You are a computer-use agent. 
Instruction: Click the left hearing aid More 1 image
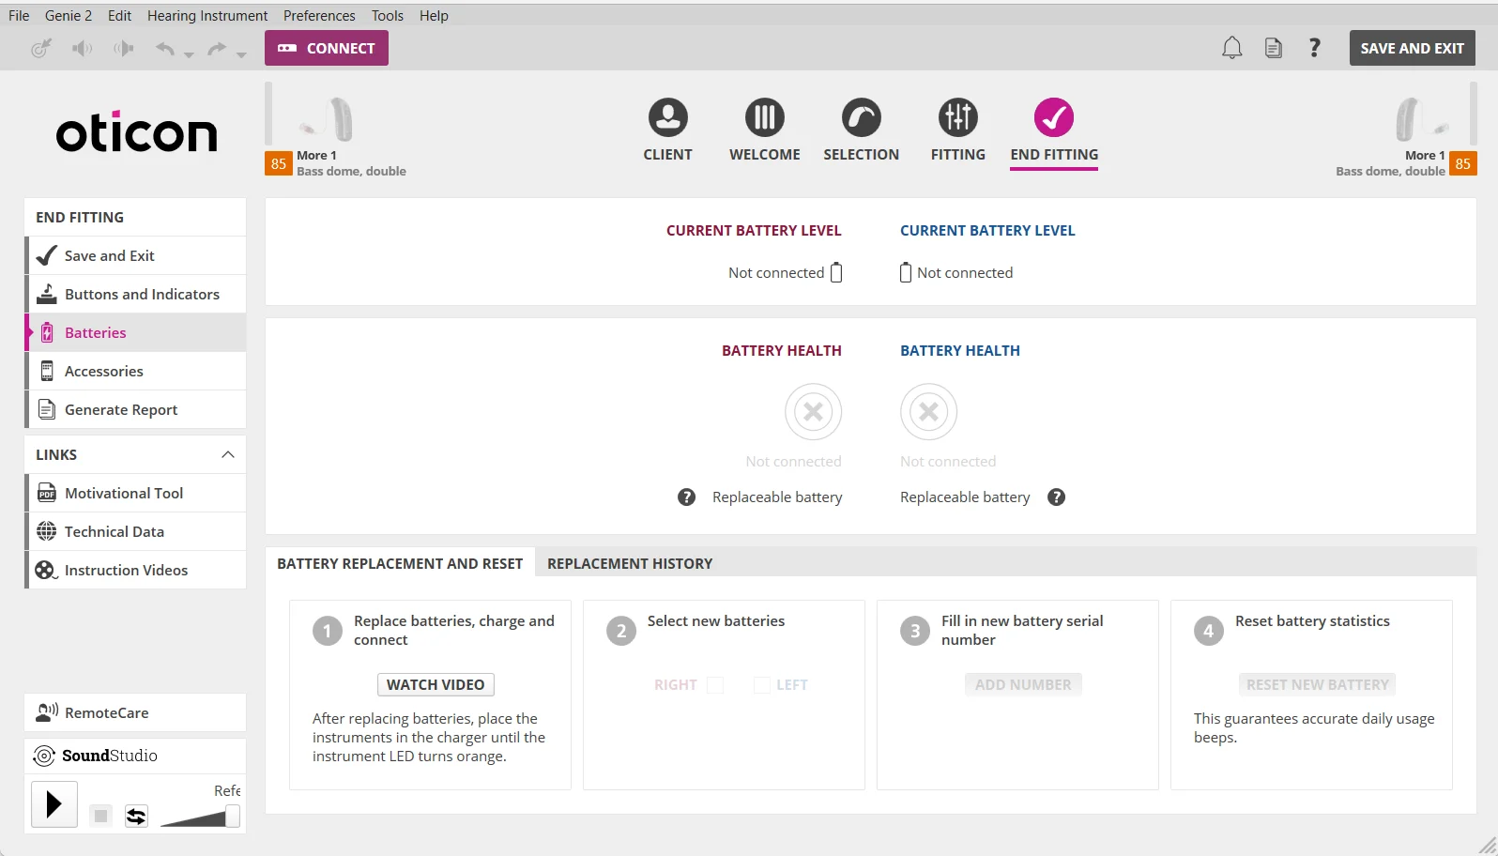(327, 119)
